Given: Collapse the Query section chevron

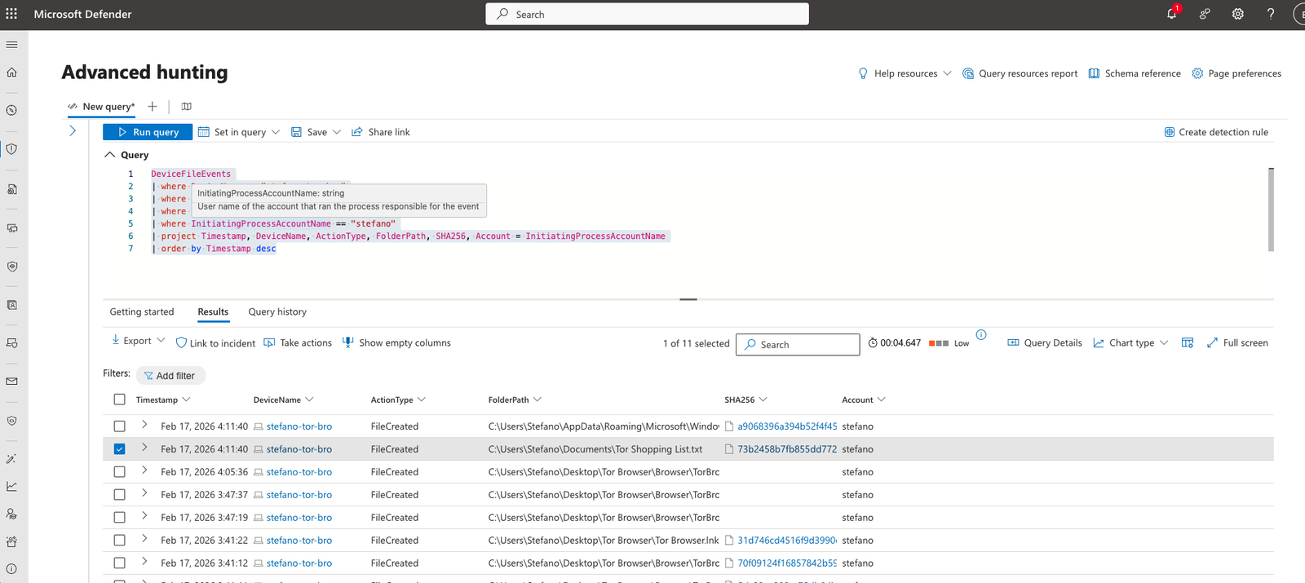Looking at the screenshot, I should pos(109,154).
